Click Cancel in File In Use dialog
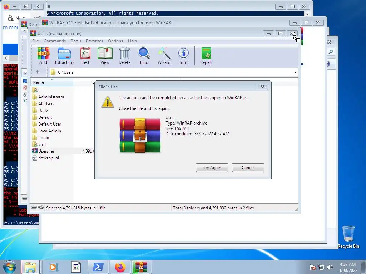The width and height of the screenshot is (366, 274). pyautogui.click(x=248, y=168)
